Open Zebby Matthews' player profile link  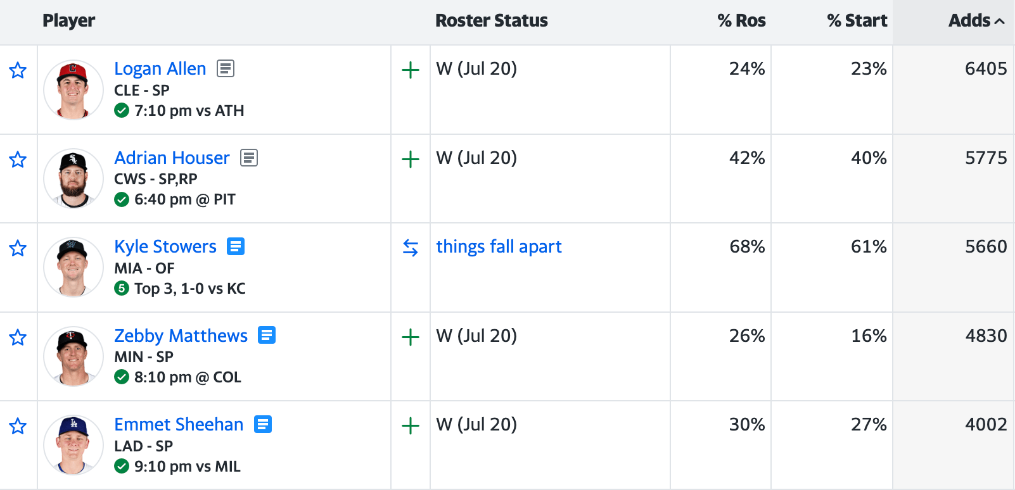coord(181,336)
